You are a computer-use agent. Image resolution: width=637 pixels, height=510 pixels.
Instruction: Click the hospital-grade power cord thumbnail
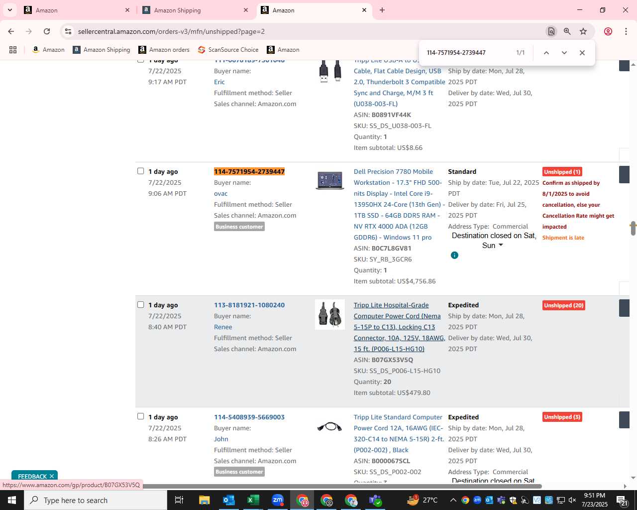329,314
